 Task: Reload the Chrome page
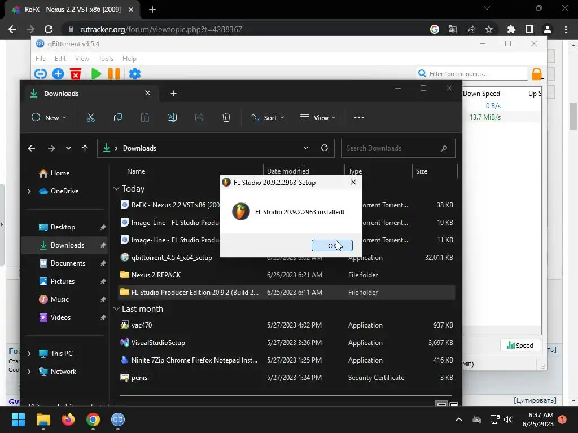[49, 29]
